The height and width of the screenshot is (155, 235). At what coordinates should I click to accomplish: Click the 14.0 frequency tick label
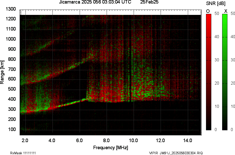(188, 140)
